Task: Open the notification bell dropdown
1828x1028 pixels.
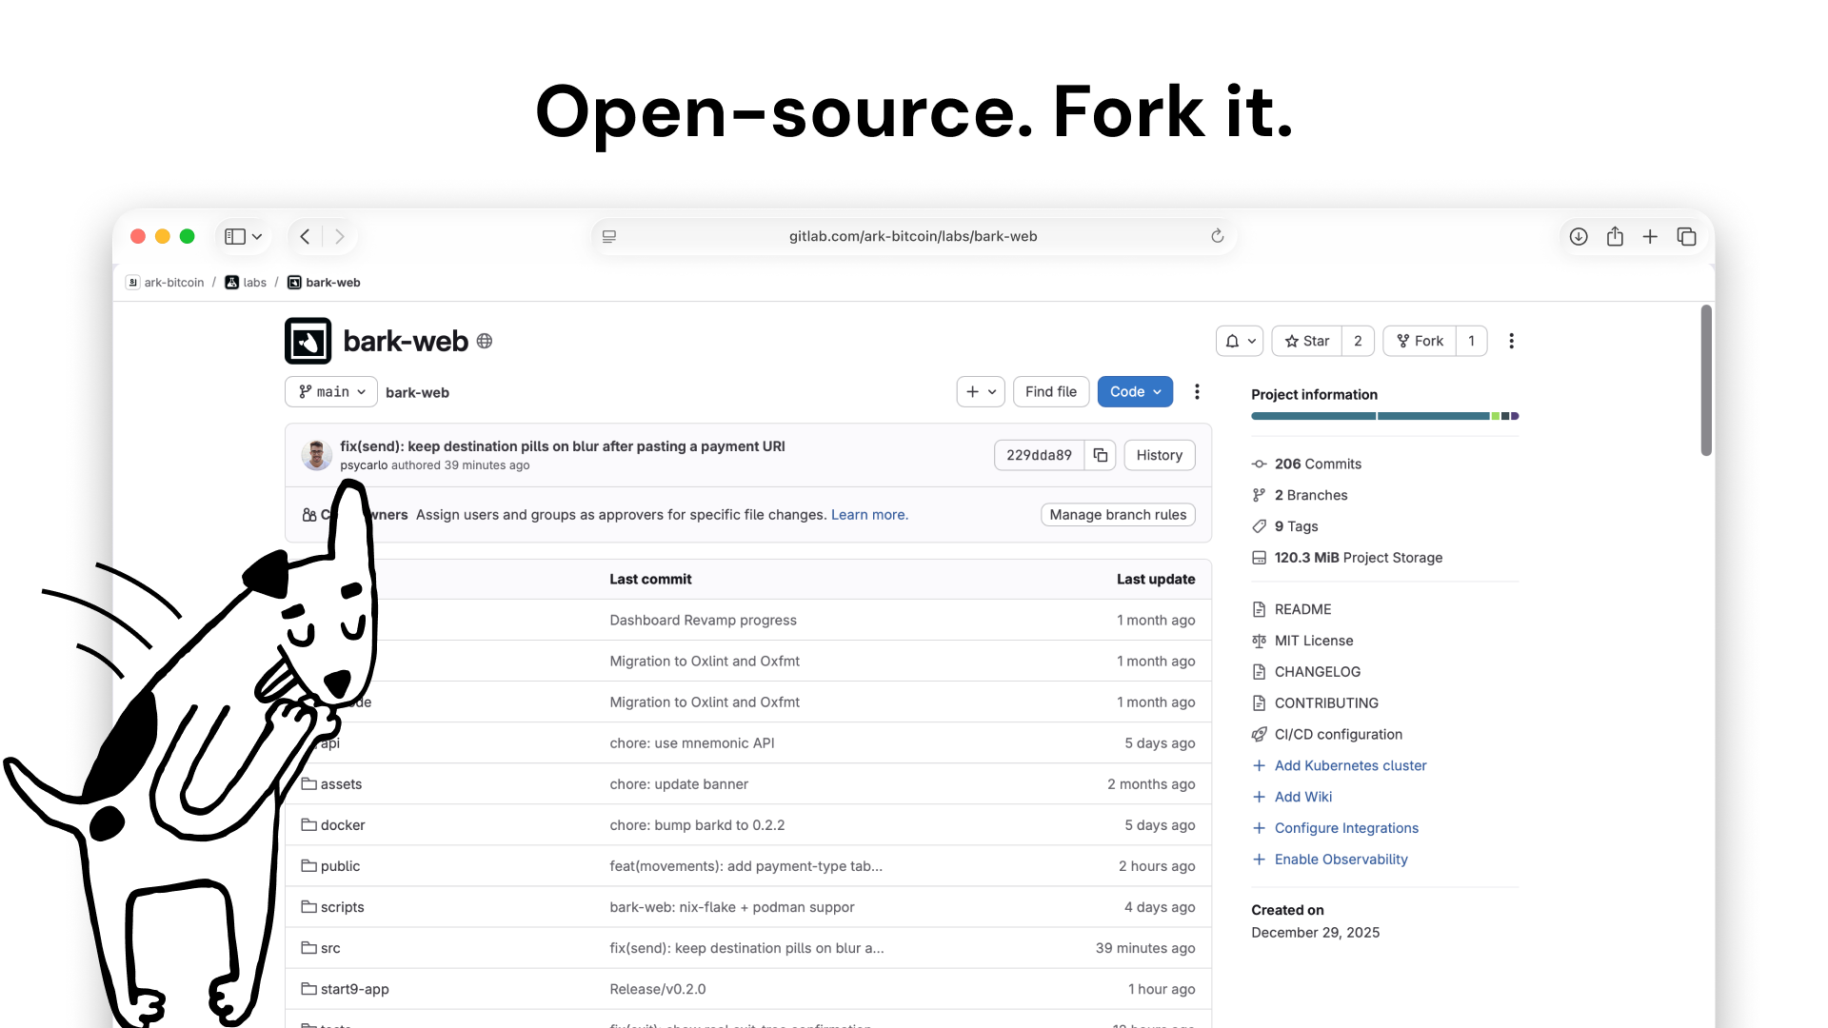Action: point(1240,341)
